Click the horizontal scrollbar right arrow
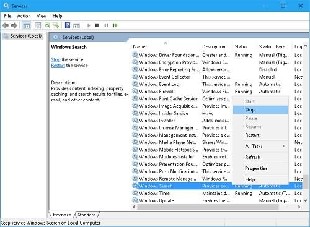 point(299,207)
